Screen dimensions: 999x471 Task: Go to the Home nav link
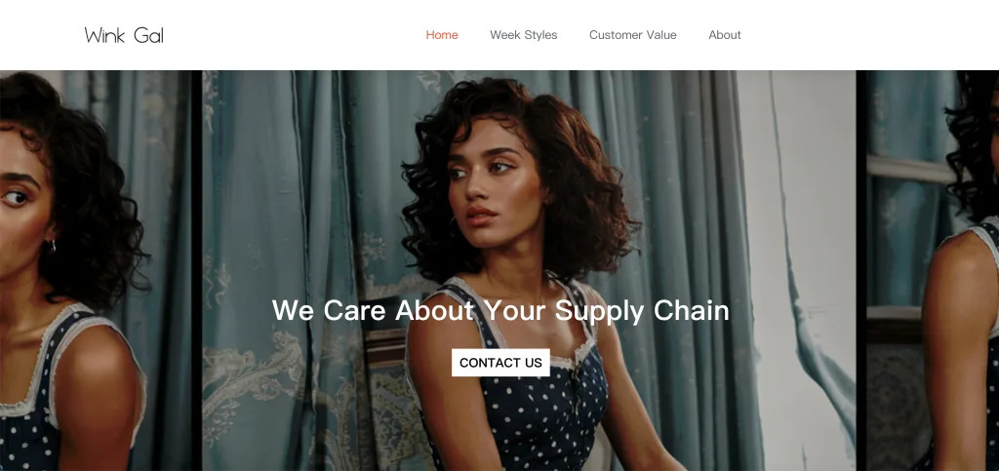tap(442, 35)
